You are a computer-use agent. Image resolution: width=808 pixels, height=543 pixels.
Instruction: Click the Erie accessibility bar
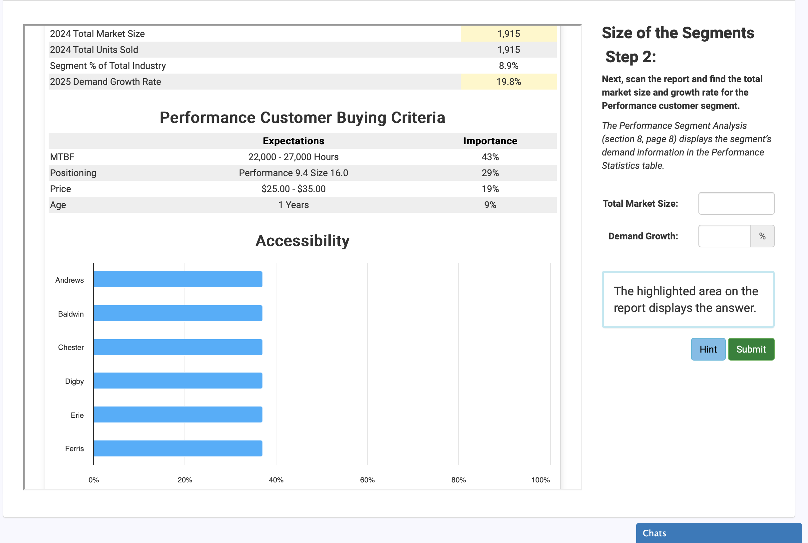pyautogui.click(x=178, y=414)
